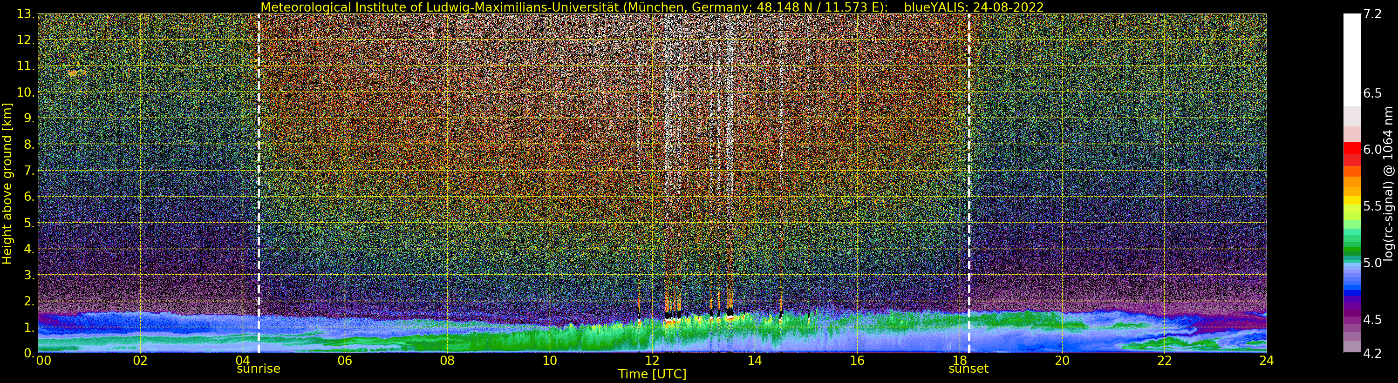Click the colorbar value 5.0
The width and height of the screenshot is (1398, 383).
pyautogui.click(x=1372, y=263)
